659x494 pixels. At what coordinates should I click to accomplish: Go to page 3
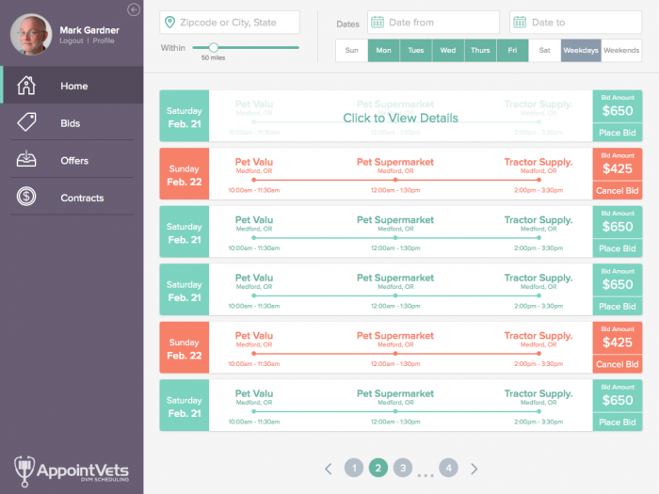pyautogui.click(x=403, y=468)
